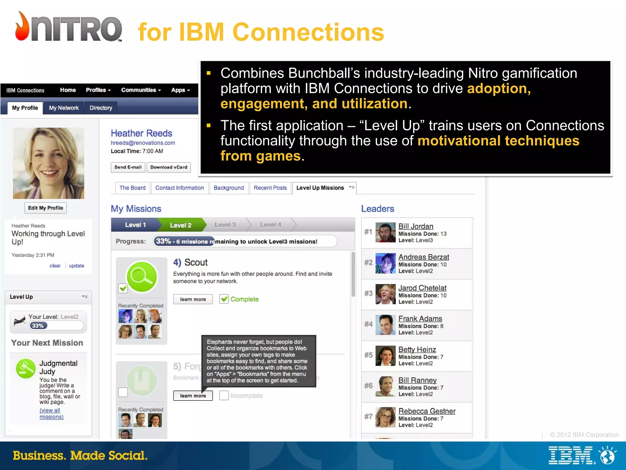Image resolution: width=626 pixels, height=470 pixels.
Task: Click the Judgmental Judy gavel icon
Action: click(26, 368)
